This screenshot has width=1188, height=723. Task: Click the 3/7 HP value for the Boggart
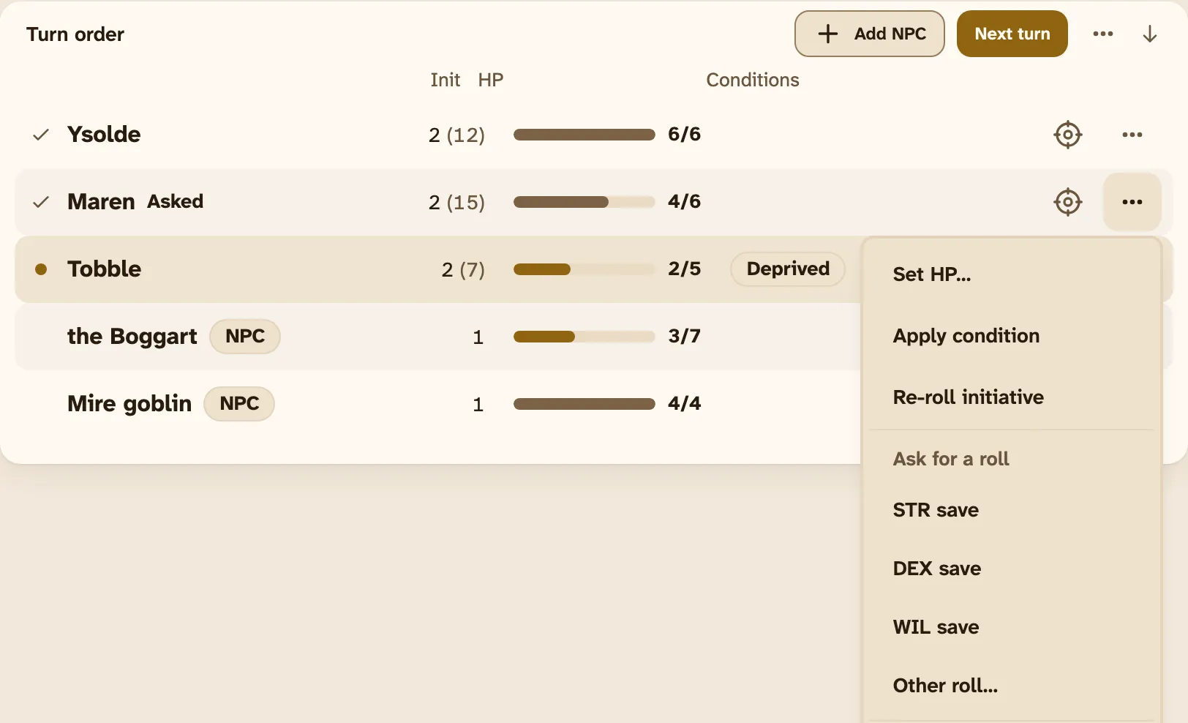[x=685, y=336]
